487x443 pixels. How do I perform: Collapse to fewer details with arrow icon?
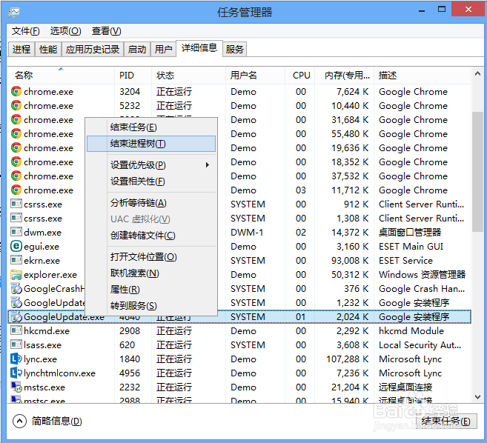(19, 422)
